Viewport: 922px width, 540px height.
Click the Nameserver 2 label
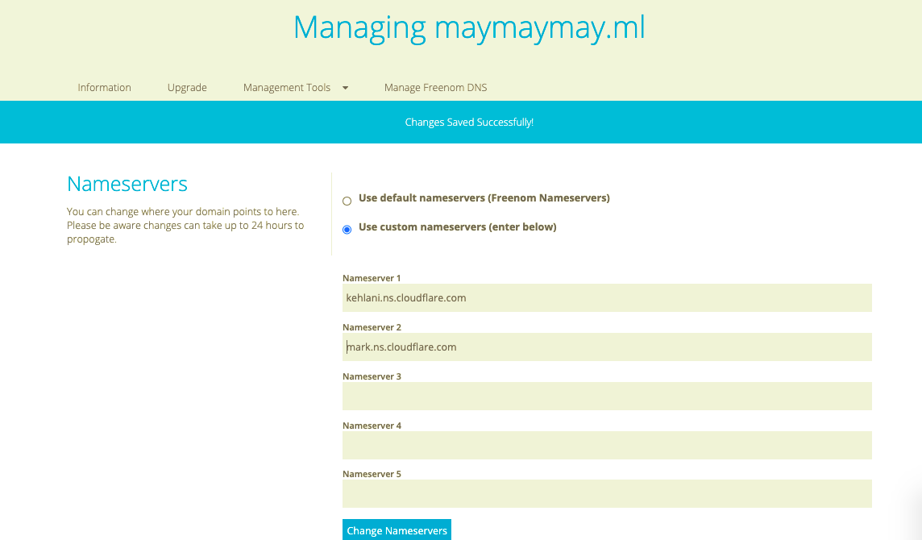372,327
